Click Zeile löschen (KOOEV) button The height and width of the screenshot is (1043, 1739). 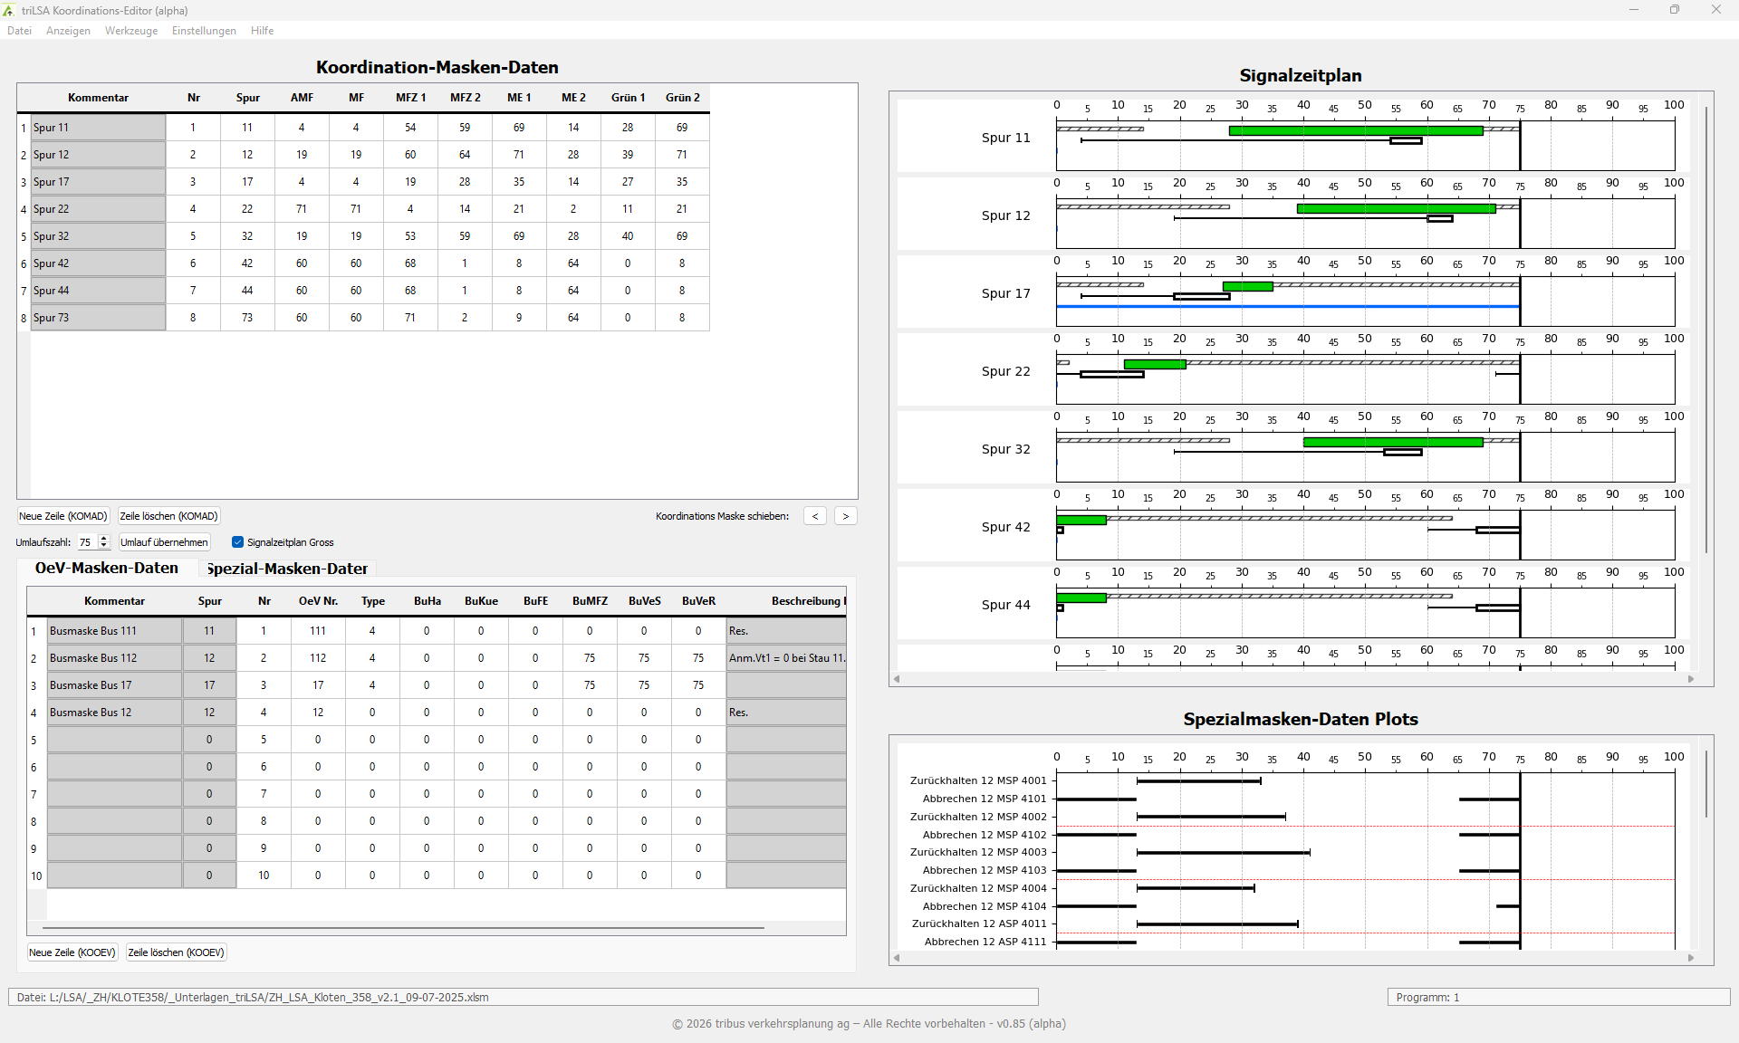coord(176,952)
